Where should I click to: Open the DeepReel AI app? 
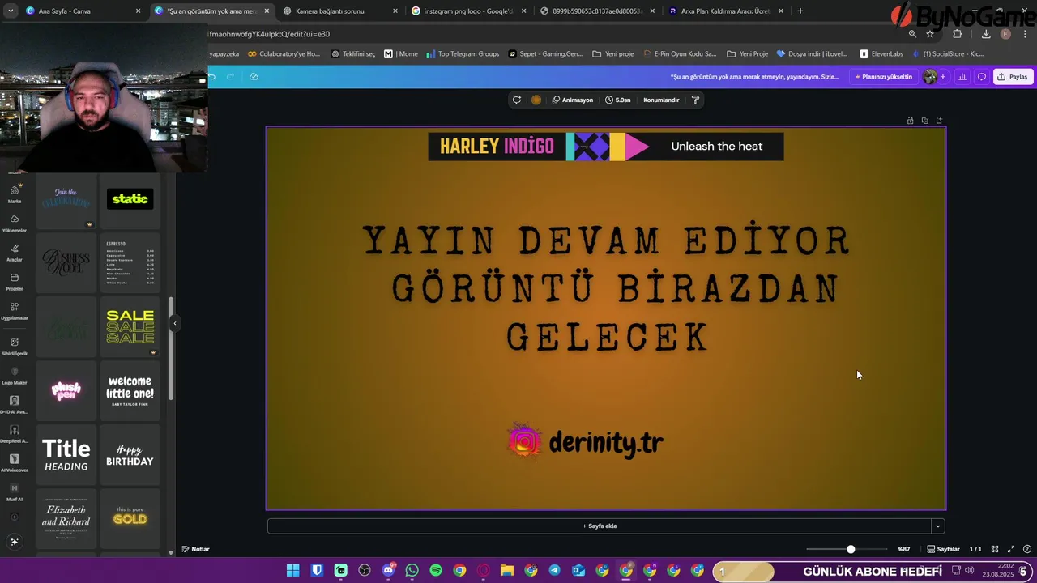click(15, 434)
